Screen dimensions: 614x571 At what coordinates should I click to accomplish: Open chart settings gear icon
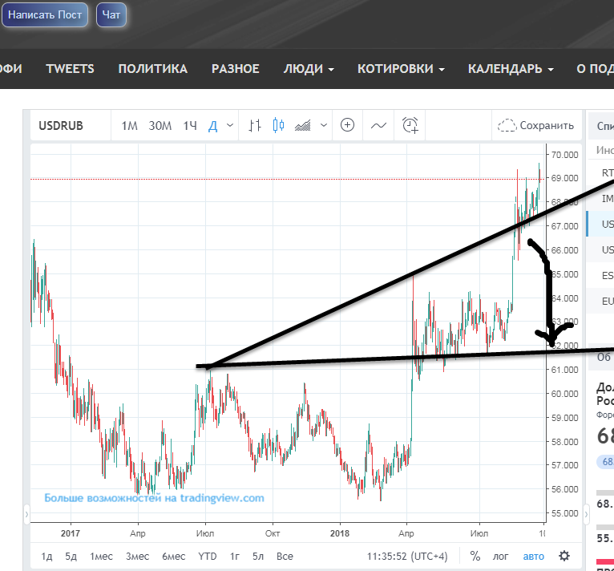pyautogui.click(x=564, y=556)
